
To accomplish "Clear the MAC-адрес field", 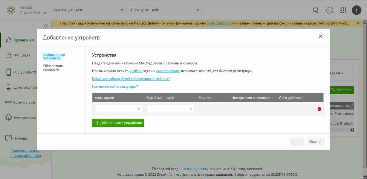I will 139,109.
